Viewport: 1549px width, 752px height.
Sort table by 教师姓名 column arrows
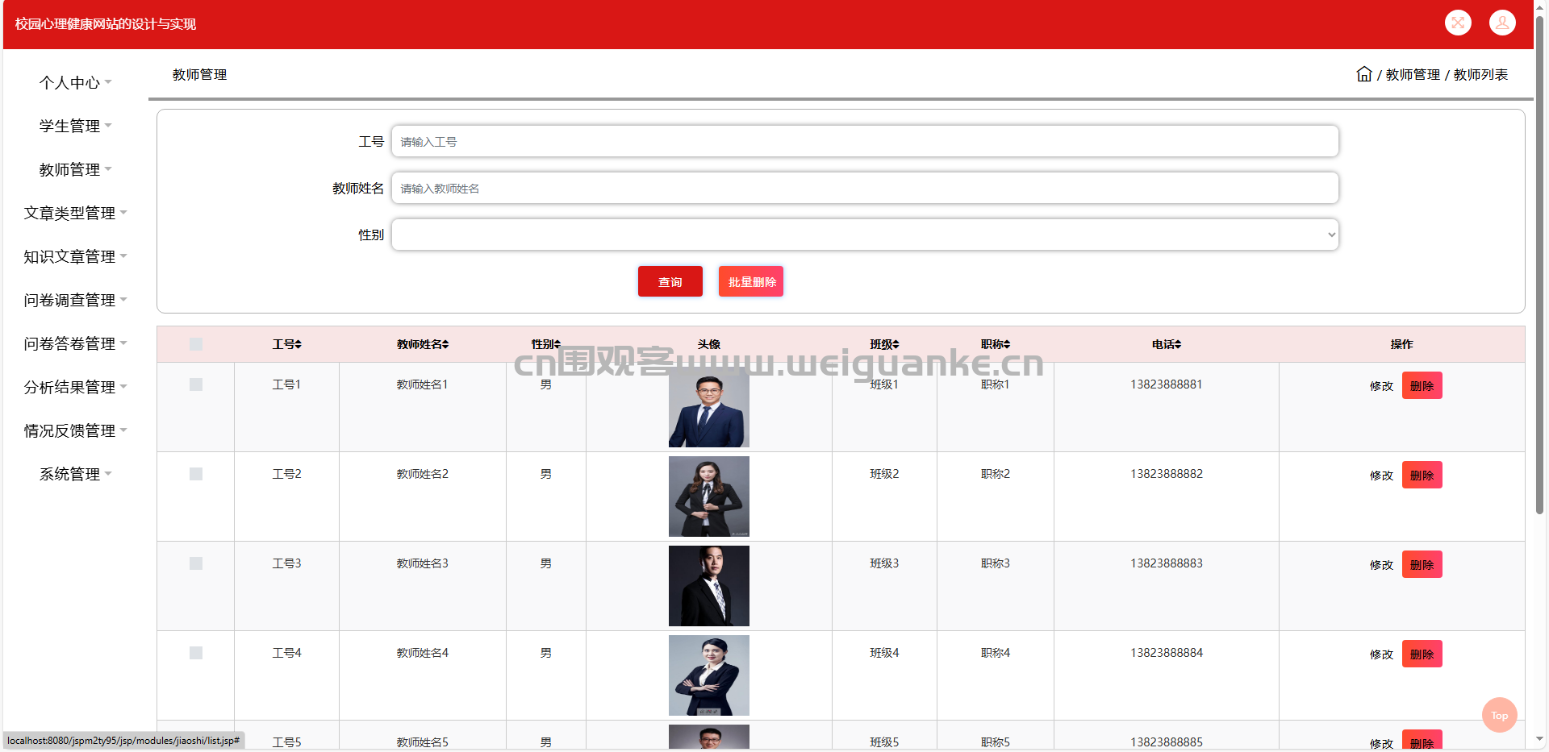(445, 344)
